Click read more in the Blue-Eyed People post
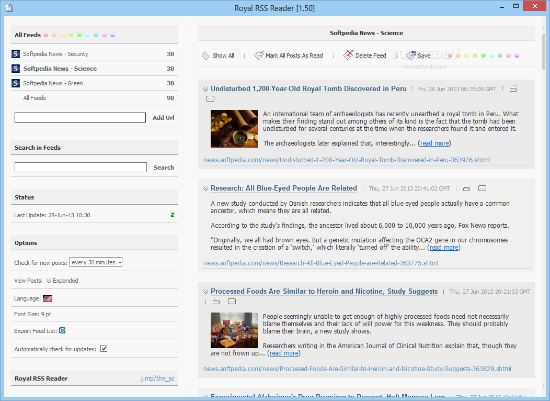The height and width of the screenshot is (401, 550). click(444, 248)
